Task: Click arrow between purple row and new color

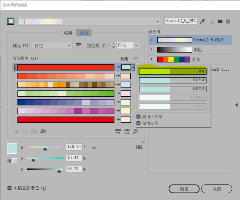Action: click(x=118, y=111)
